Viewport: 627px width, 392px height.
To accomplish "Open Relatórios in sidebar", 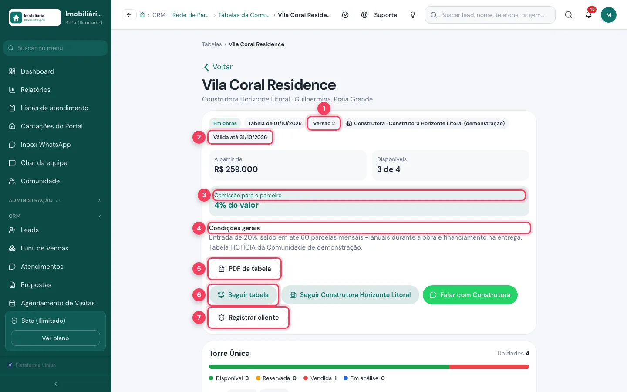I will (56, 90).
